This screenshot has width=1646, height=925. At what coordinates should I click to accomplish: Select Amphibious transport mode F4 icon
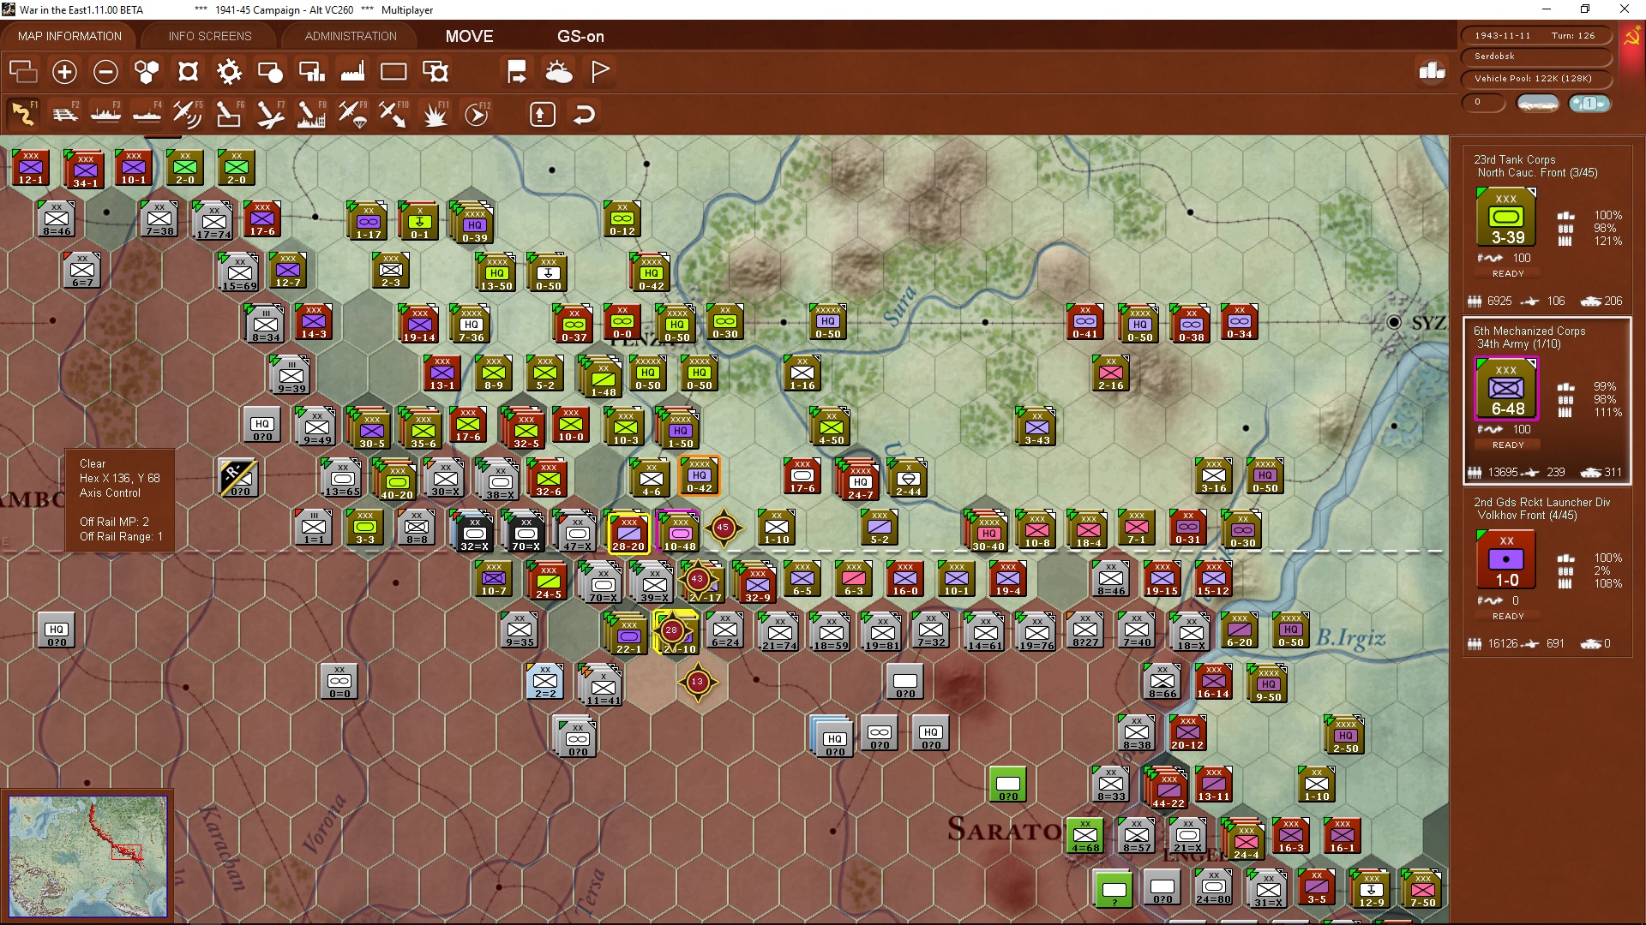[147, 114]
